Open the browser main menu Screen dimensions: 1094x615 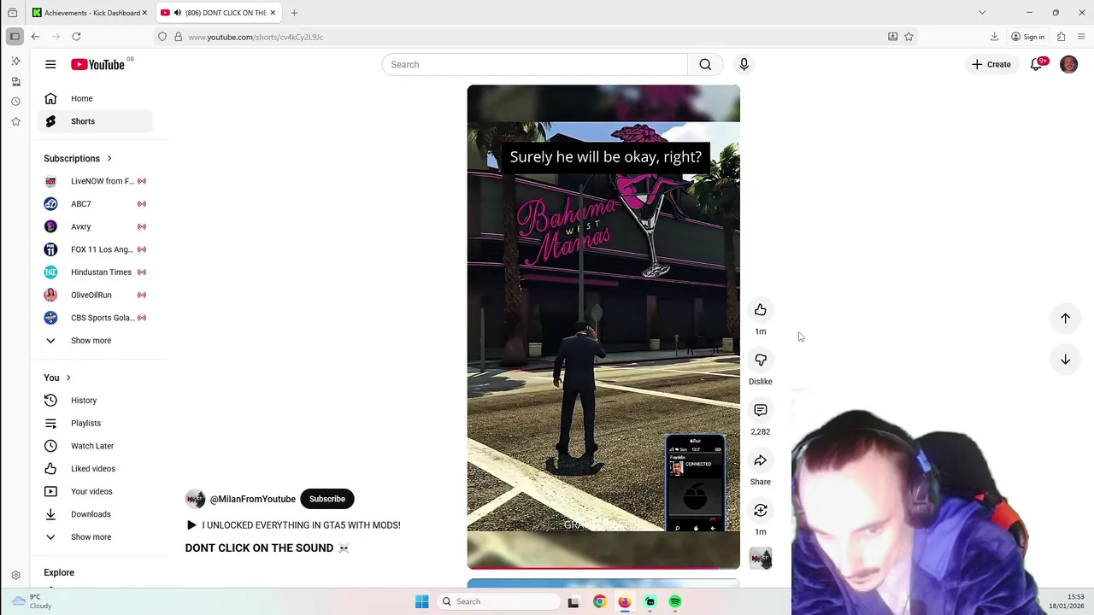pos(1081,37)
